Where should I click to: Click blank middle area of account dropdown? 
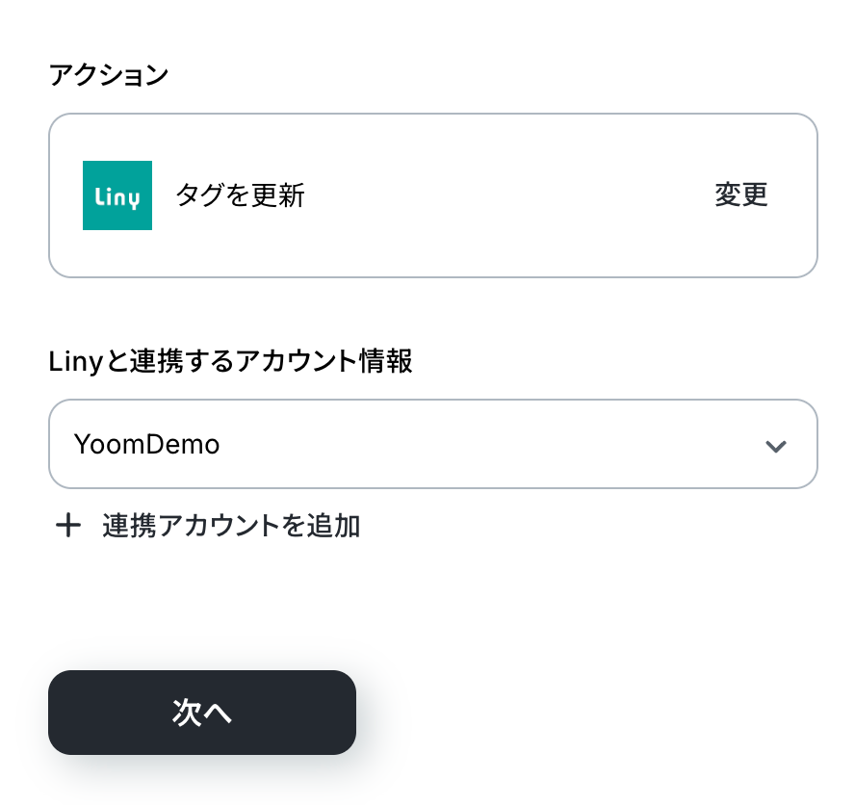[481, 444]
